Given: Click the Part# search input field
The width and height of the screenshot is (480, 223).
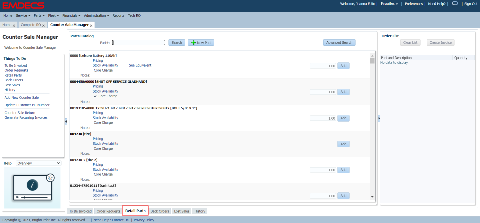Looking at the screenshot, I should 139,43.
